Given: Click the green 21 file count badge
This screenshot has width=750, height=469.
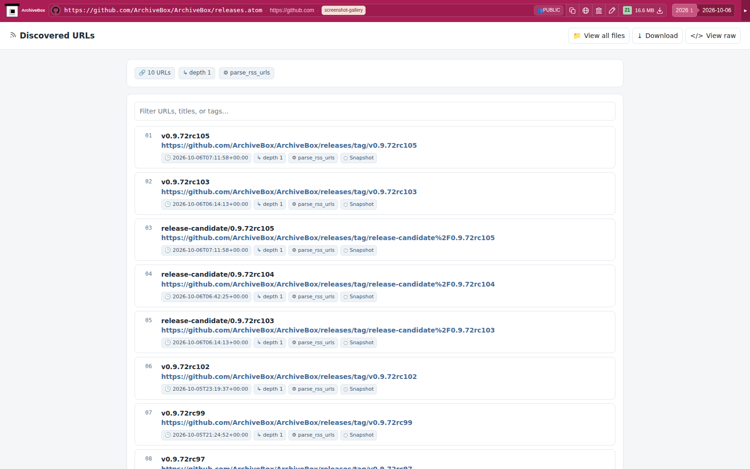Looking at the screenshot, I should pyautogui.click(x=627, y=10).
